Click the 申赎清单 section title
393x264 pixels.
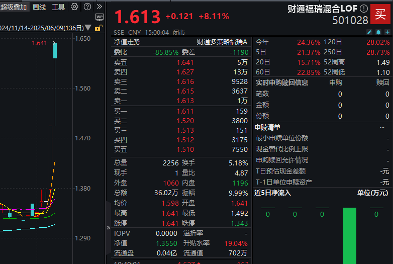click(267, 127)
